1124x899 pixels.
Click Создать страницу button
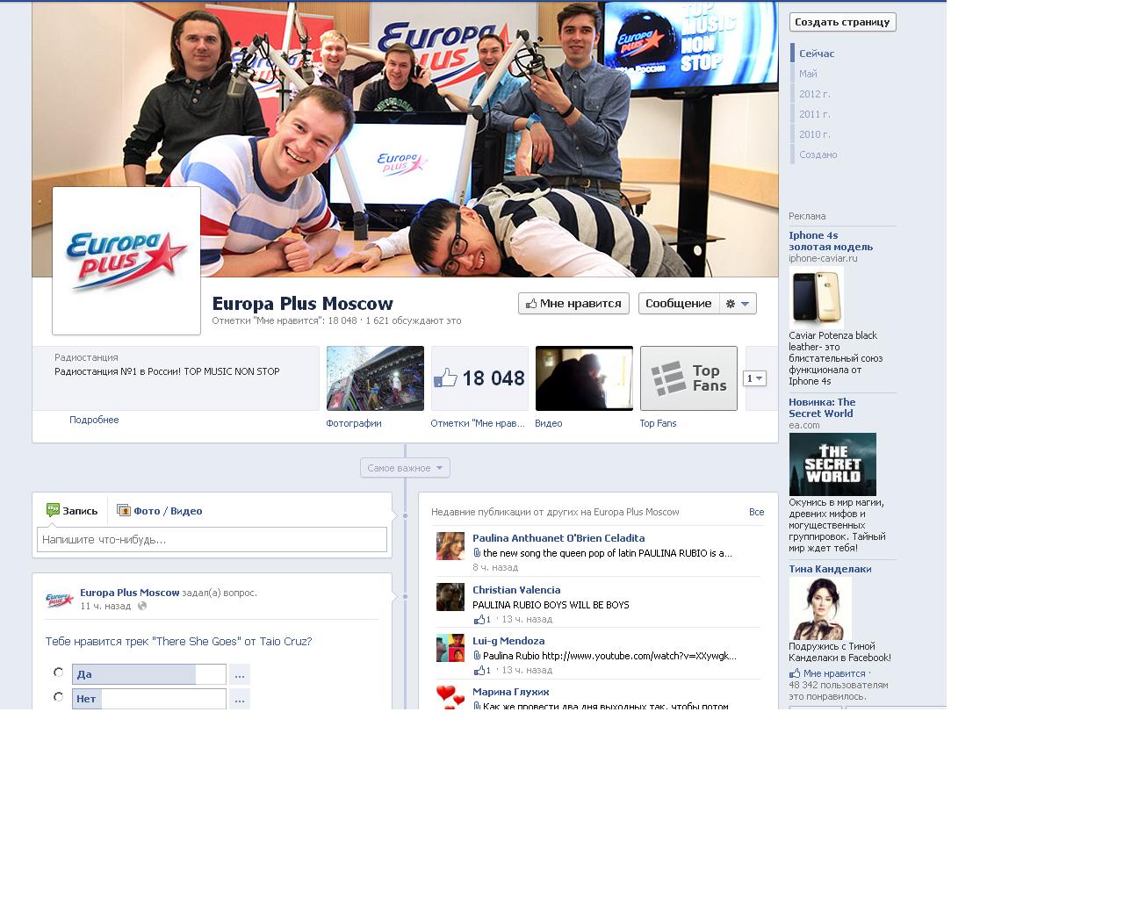[x=842, y=22]
